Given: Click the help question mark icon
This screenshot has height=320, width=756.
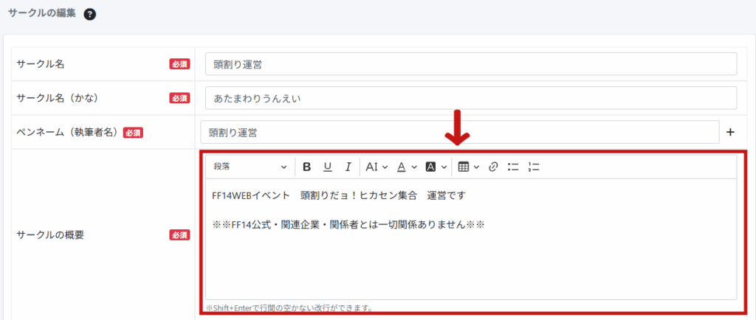Looking at the screenshot, I should [x=90, y=14].
